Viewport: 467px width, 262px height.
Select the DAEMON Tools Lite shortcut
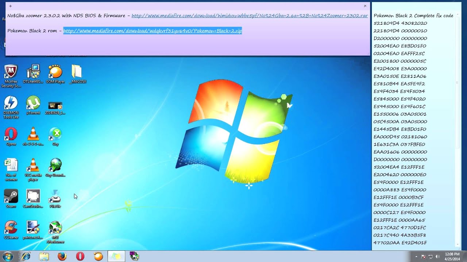tap(11, 107)
